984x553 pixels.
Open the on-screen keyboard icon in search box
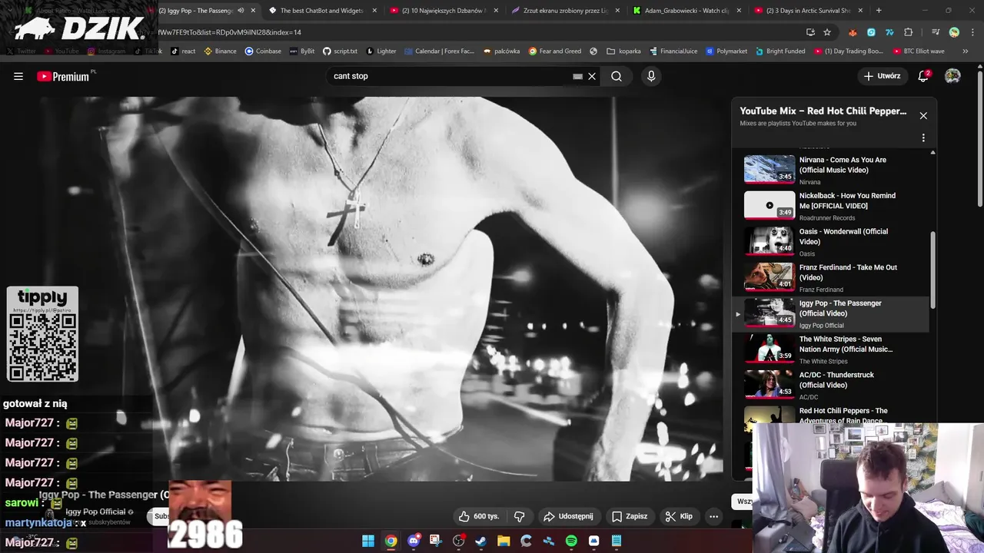pos(577,76)
